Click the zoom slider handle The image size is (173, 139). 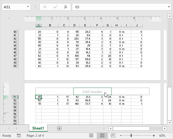point(131,136)
